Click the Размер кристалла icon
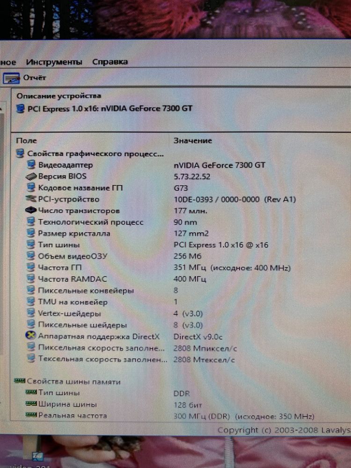 point(31,233)
